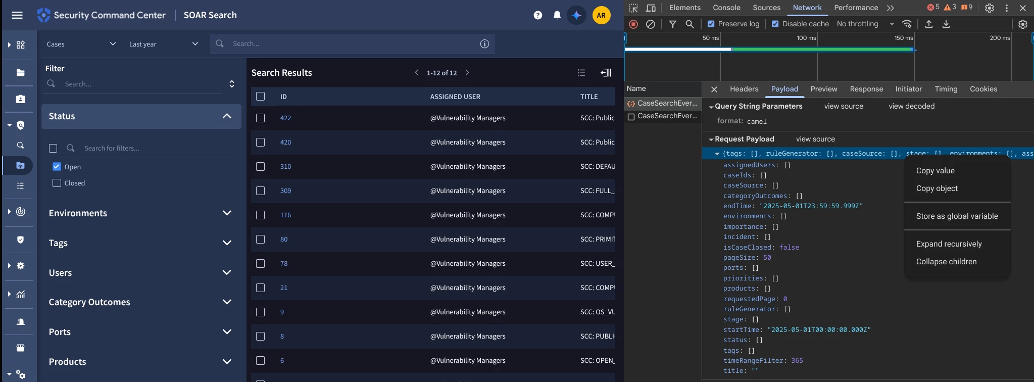
Task: Clear the network log
Action: click(x=651, y=24)
